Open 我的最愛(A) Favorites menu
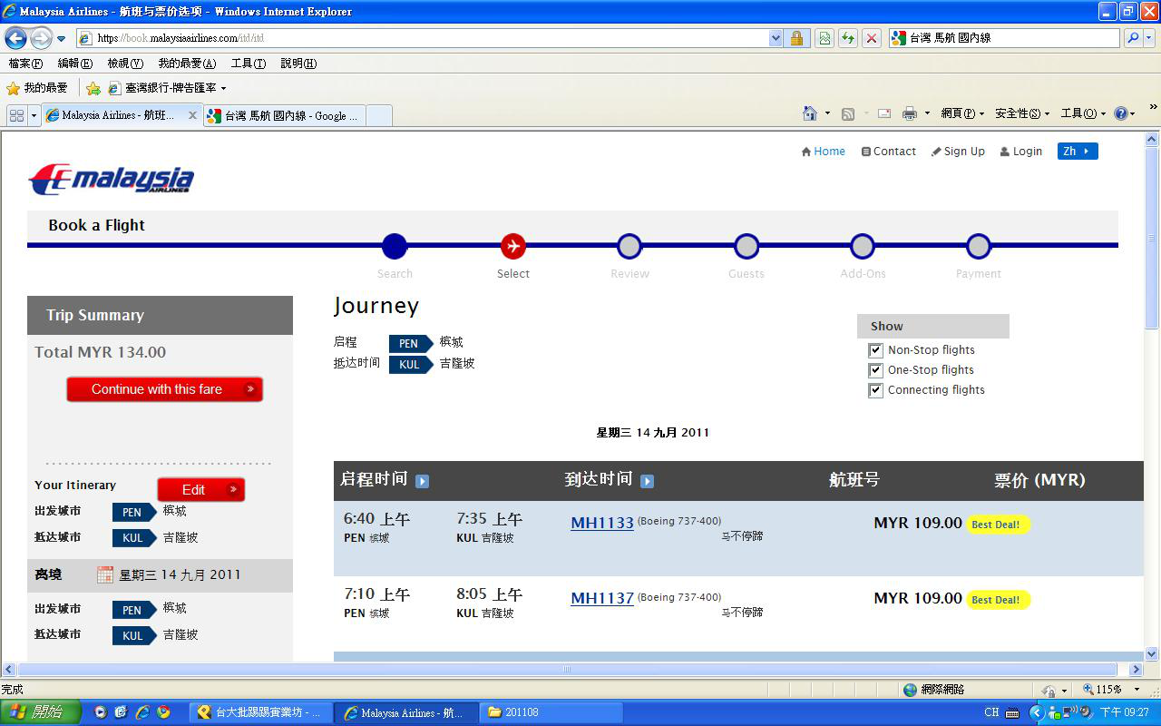Image resolution: width=1161 pixels, height=726 pixels. pos(187,64)
